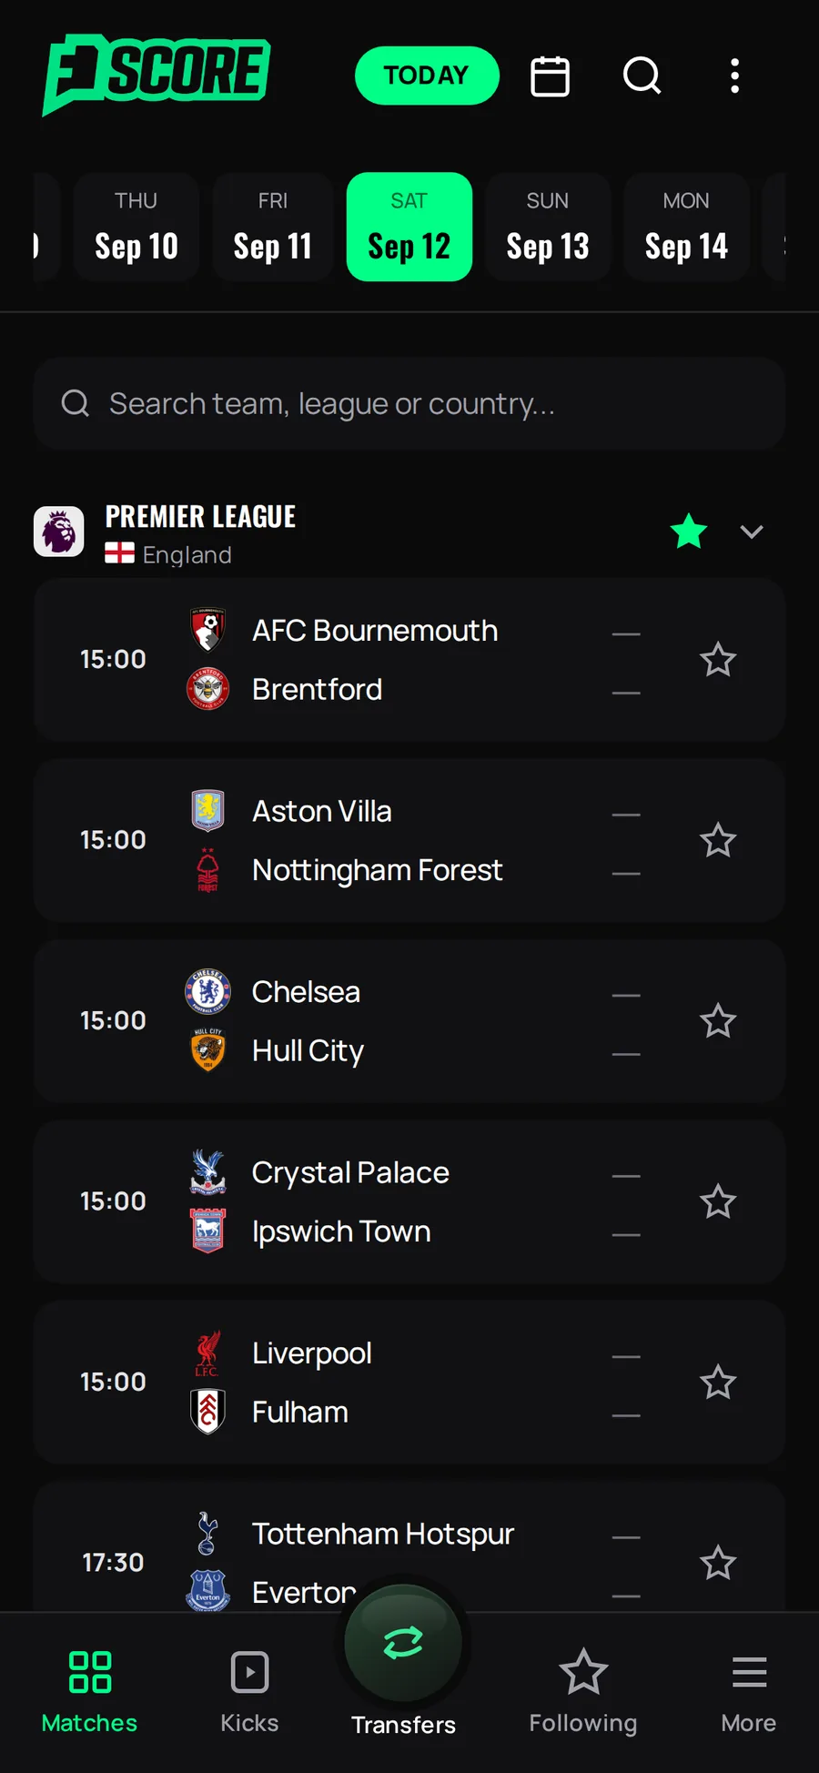Screen dimensions: 819x1773
Task: Focus the team, league or country search field
Action: [x=409, y=403]
